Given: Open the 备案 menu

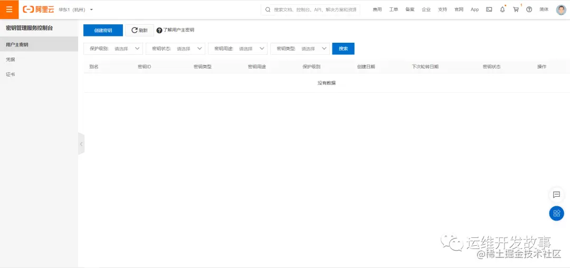Looking at the screenshot, I should pyautogui.click(x=410, y=10).
